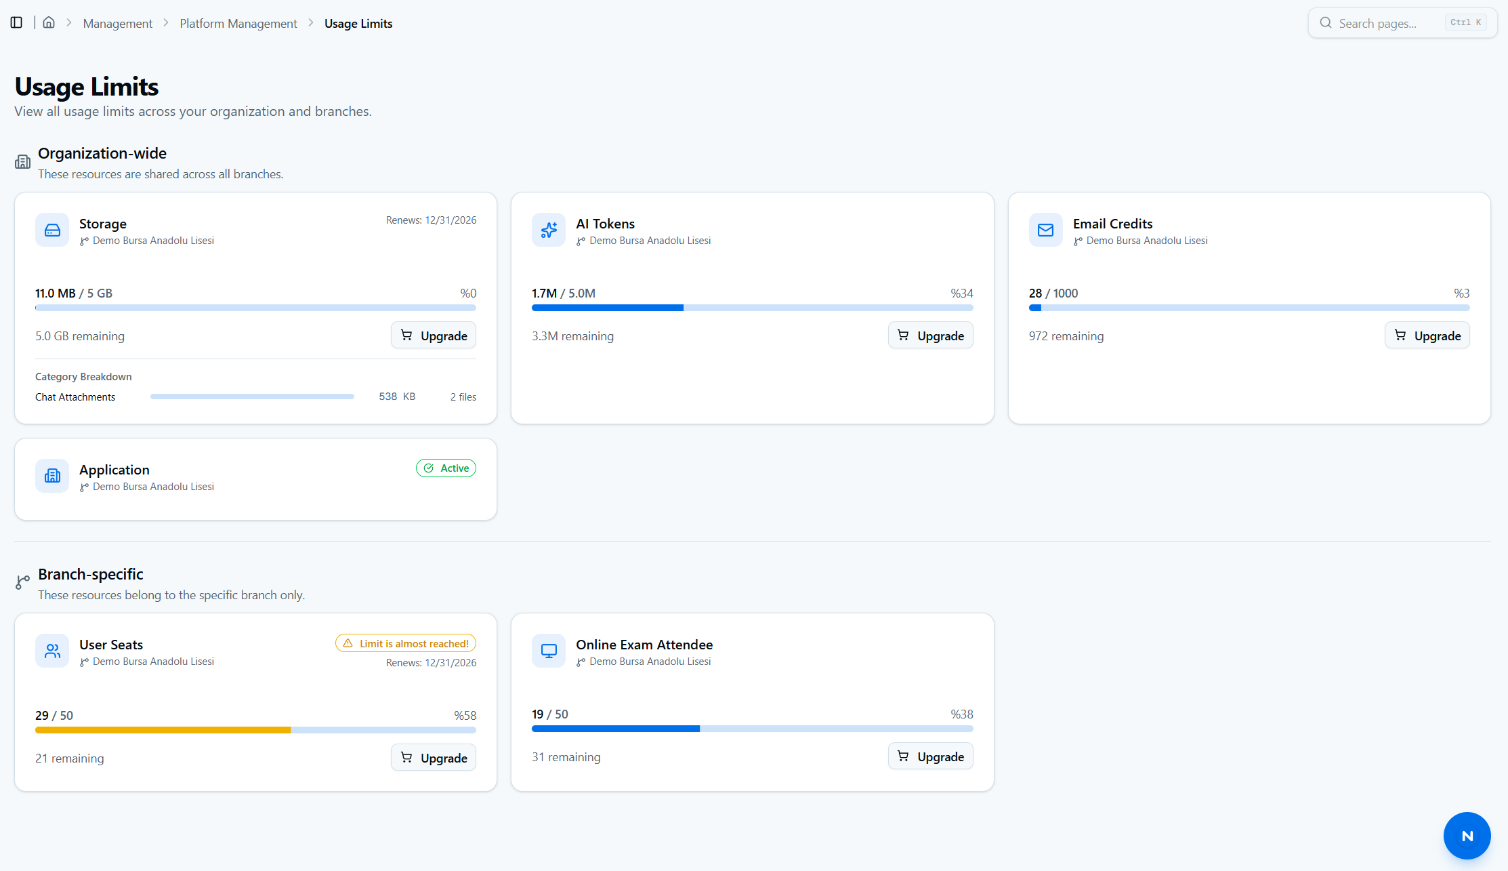Click the branch icon under Online Exam Attendee
The image size is (1508, 871).
(x=581, y=662)
